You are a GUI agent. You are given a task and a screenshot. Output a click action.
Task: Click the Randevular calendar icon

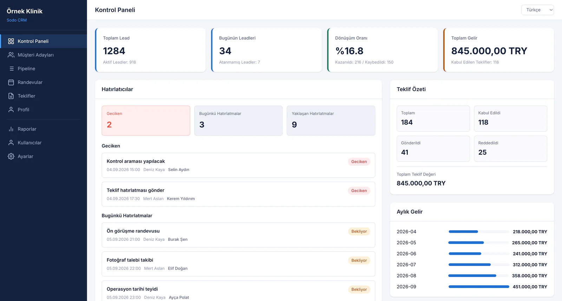[x=11, y=82]
